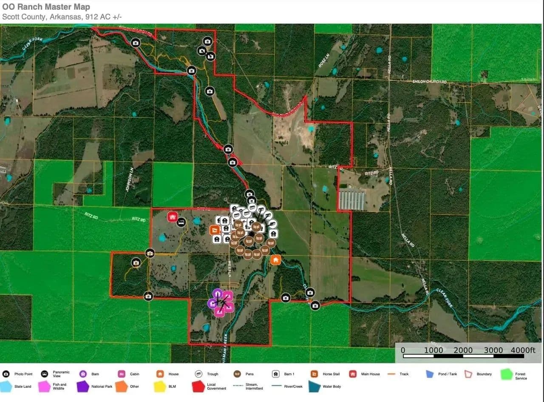The height and width of the screenshot is (402, 544).
Task: Select the black Panoramic View marker on map
Action: tap(181, 222)
